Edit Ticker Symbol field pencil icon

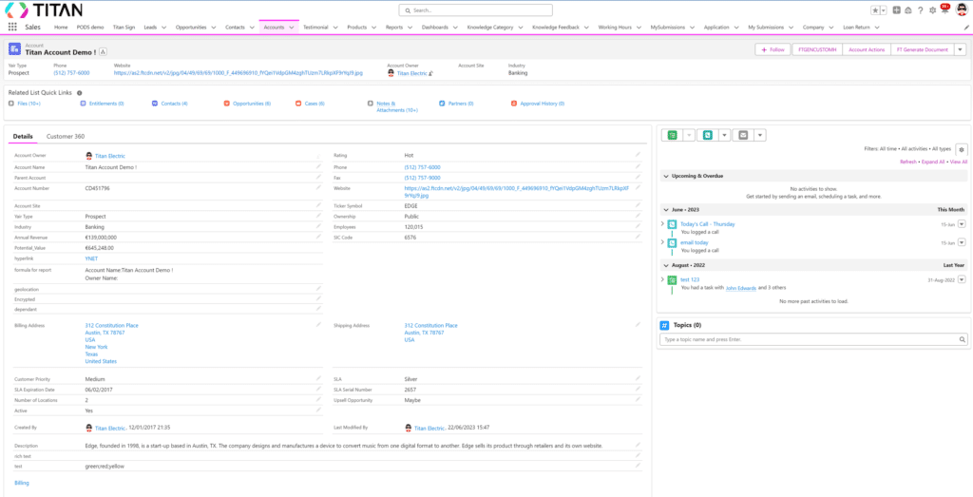click(x=638, y=205)
